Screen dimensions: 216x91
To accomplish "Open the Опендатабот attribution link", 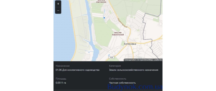I will click(130, 60).
